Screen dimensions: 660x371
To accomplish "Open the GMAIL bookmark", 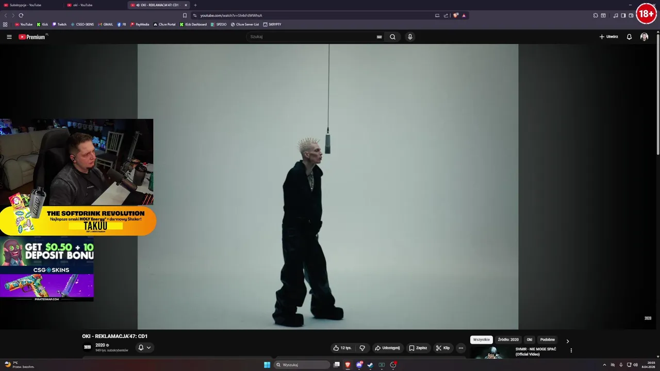I will point(105,24).
